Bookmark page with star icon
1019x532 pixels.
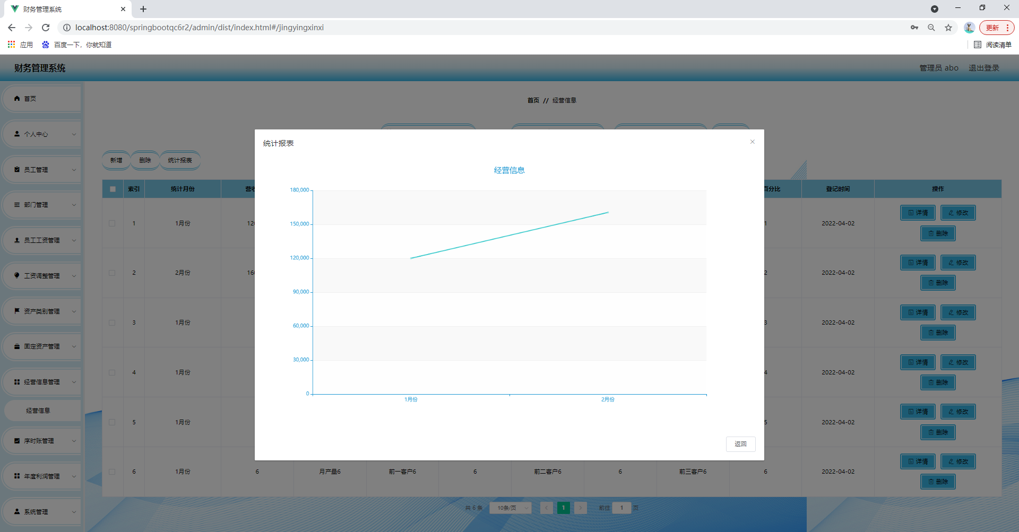948,28
